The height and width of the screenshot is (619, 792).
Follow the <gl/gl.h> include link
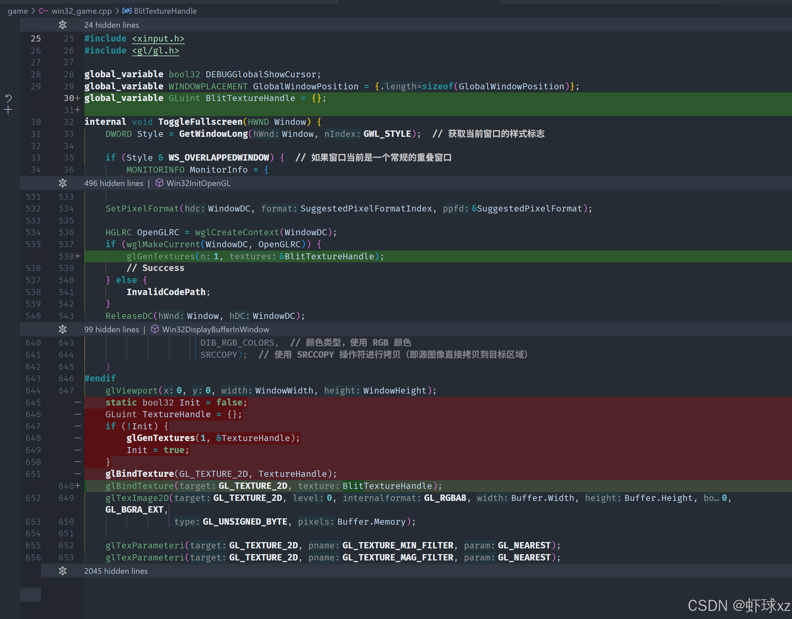click(155, 51)
